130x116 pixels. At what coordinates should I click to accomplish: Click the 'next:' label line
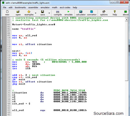tap(16, 51)
